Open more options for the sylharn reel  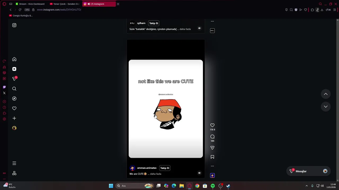pyautogui.click(x=212, y=21)
